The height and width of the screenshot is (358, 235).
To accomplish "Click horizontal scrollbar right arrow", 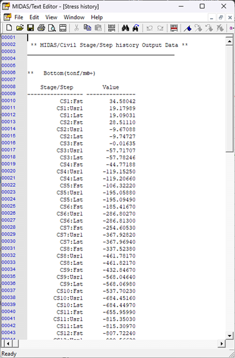I will pos(221,344).
